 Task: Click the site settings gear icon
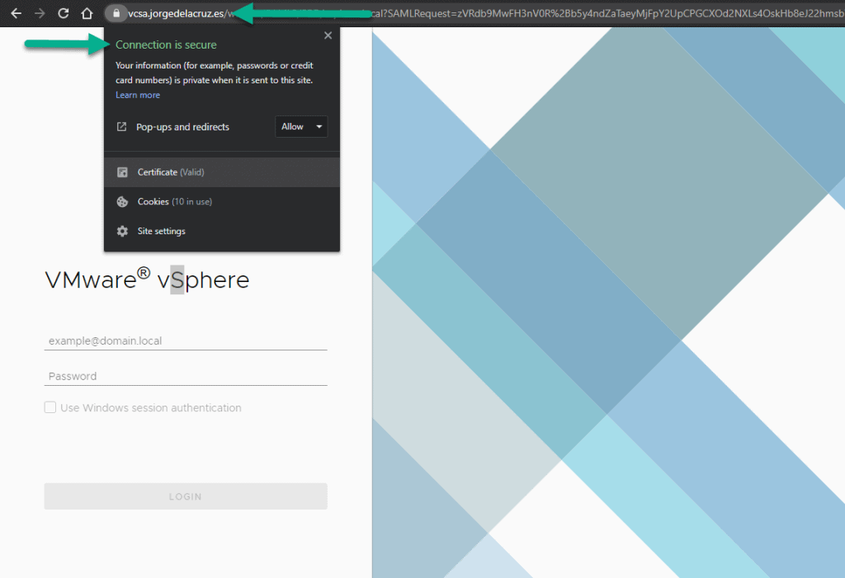pyautogui.click(x=122, y=231)
